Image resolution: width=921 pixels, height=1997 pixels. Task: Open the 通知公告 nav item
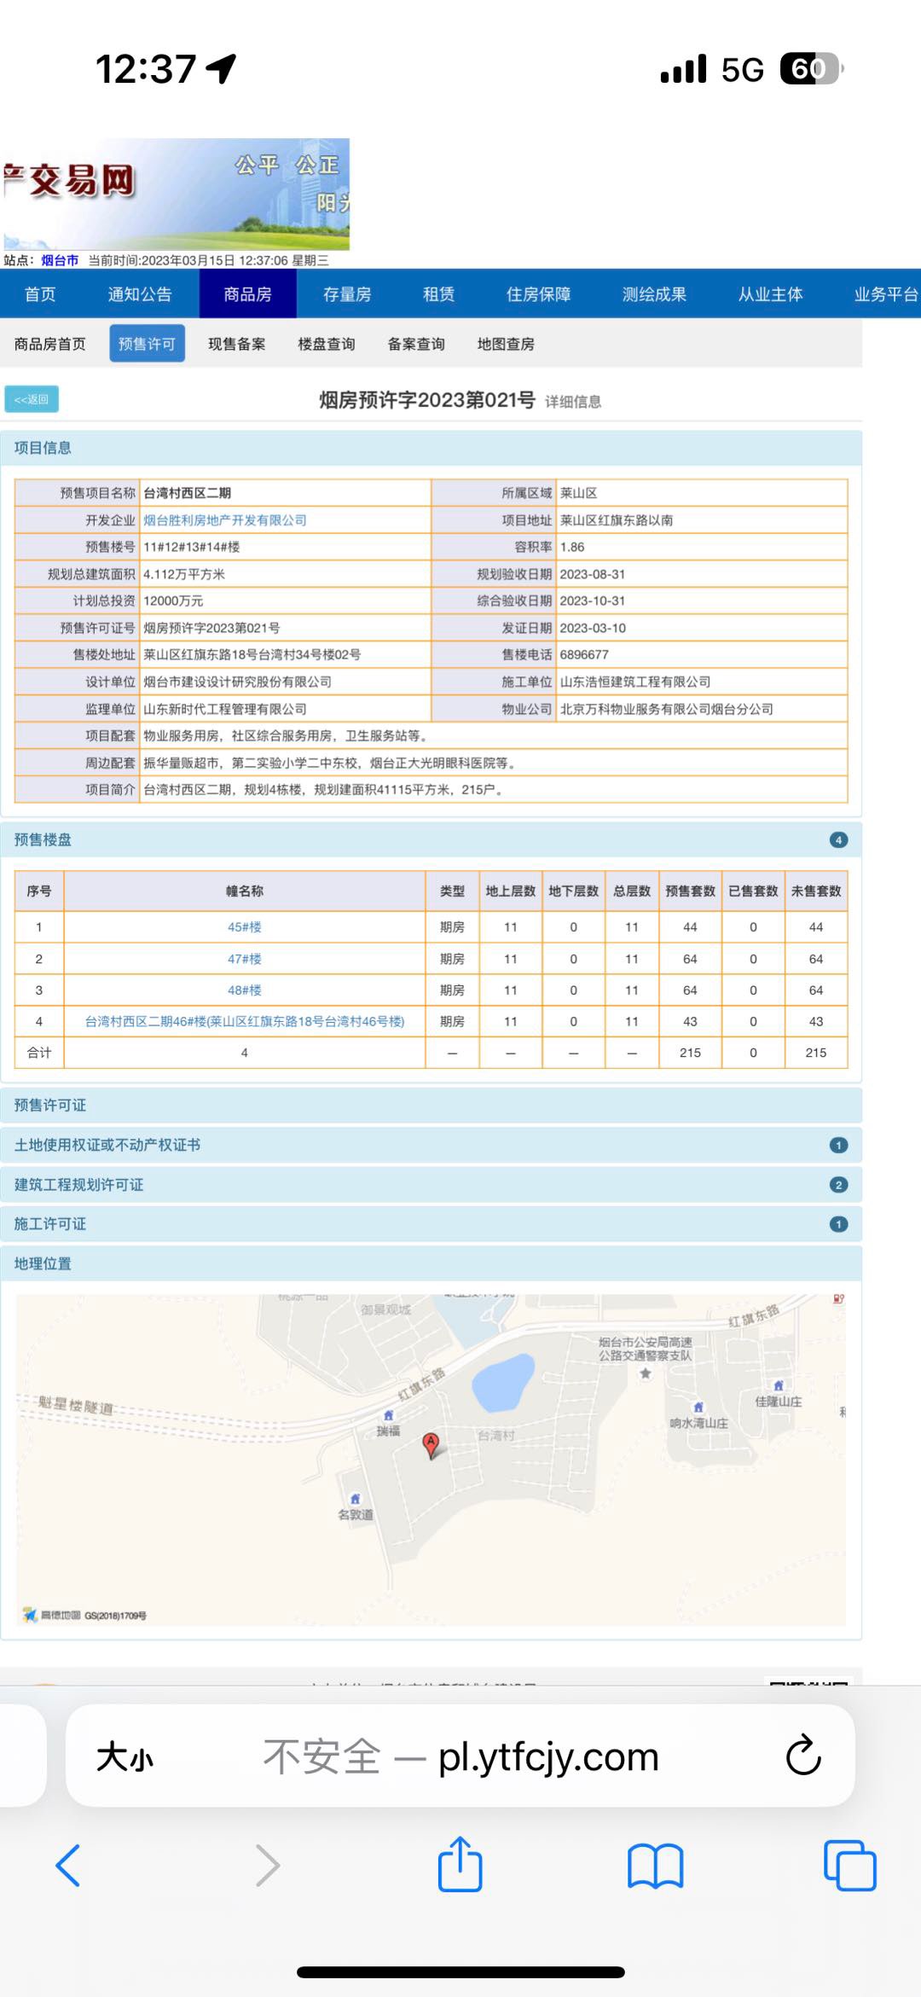(140, 294)
